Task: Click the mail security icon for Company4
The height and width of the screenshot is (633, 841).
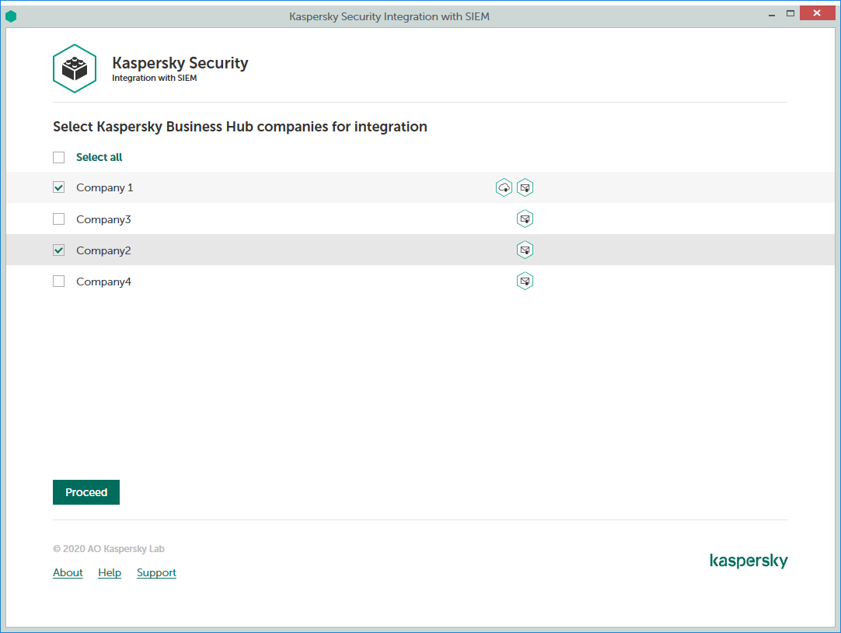Action: pyautogui.click(x=525, y=281)
